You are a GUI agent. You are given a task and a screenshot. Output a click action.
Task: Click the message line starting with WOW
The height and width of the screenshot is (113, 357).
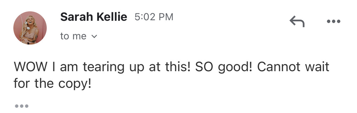pyautogui.click(x=171, y=68)
